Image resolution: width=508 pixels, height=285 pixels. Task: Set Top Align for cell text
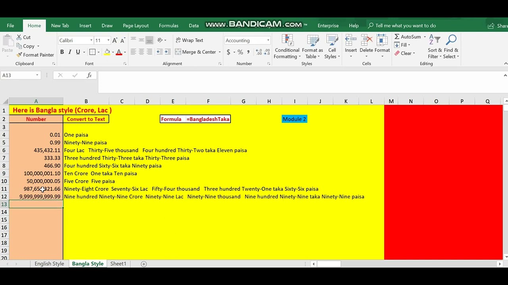pos(133,40)
